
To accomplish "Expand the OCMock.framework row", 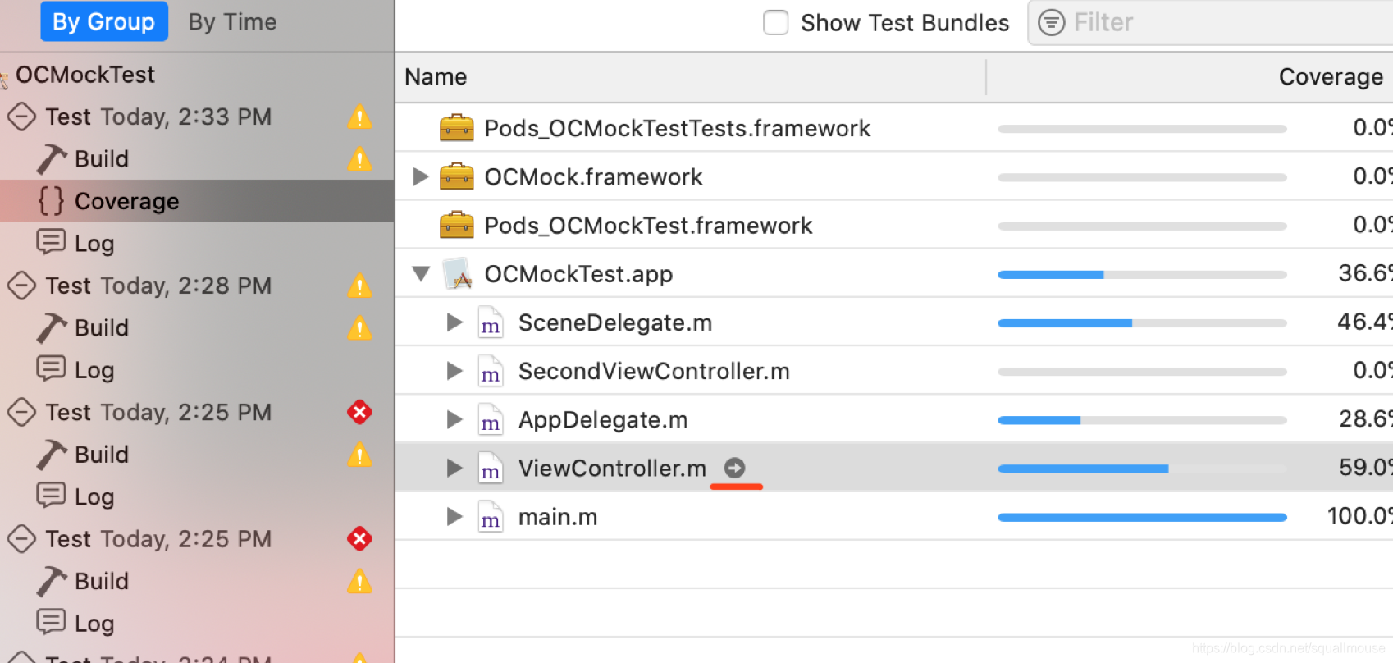I will click(421, 176).
